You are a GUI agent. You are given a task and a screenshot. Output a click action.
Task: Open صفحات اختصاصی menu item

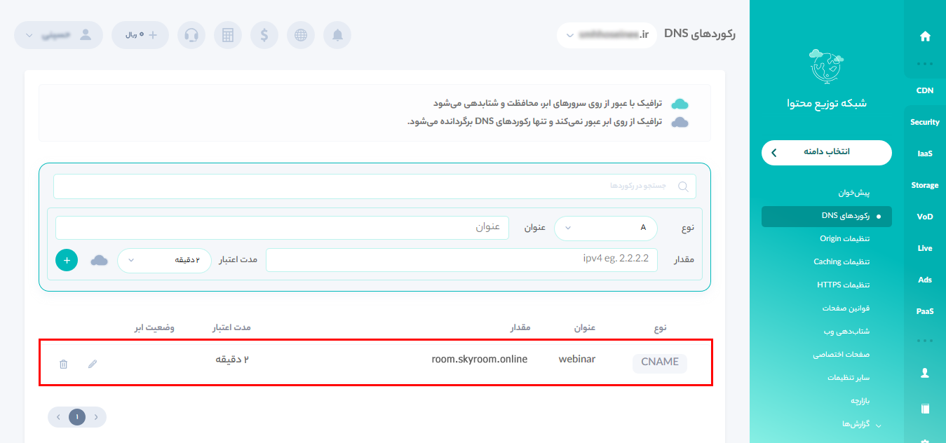(842, 355)
